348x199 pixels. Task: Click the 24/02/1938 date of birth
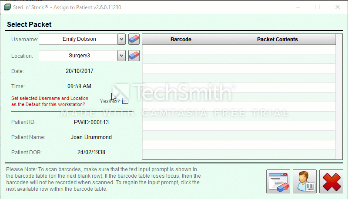tap(91, 152)
